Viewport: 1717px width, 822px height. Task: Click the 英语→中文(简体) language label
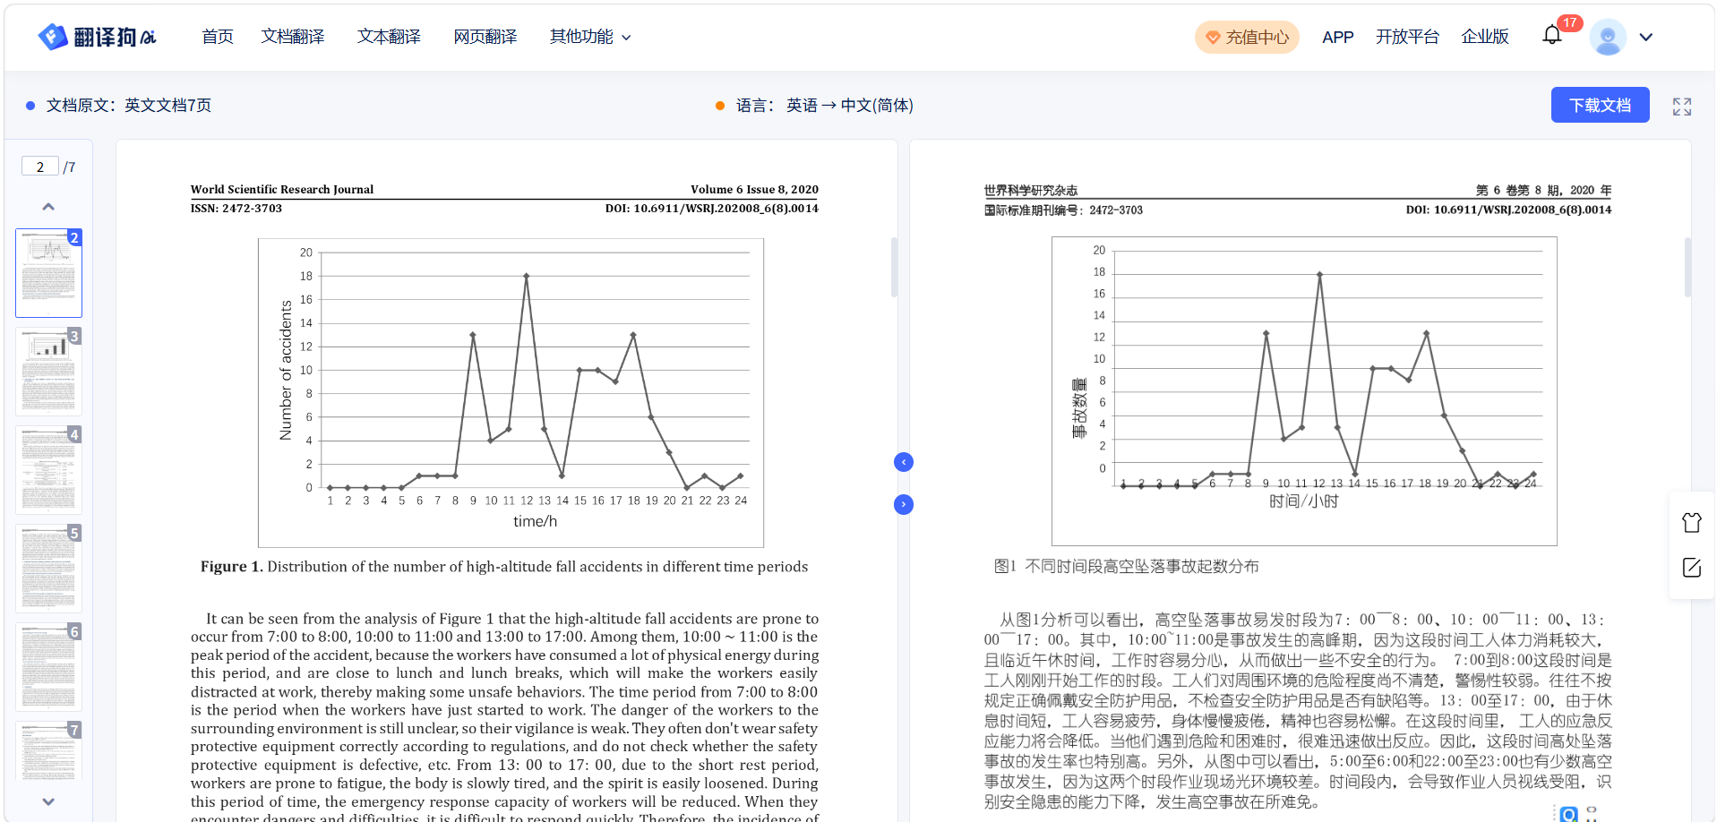(x=850, y=106)
